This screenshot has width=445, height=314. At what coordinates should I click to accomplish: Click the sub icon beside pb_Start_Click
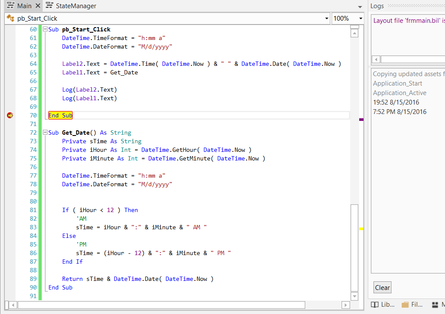tap(10, 18)
